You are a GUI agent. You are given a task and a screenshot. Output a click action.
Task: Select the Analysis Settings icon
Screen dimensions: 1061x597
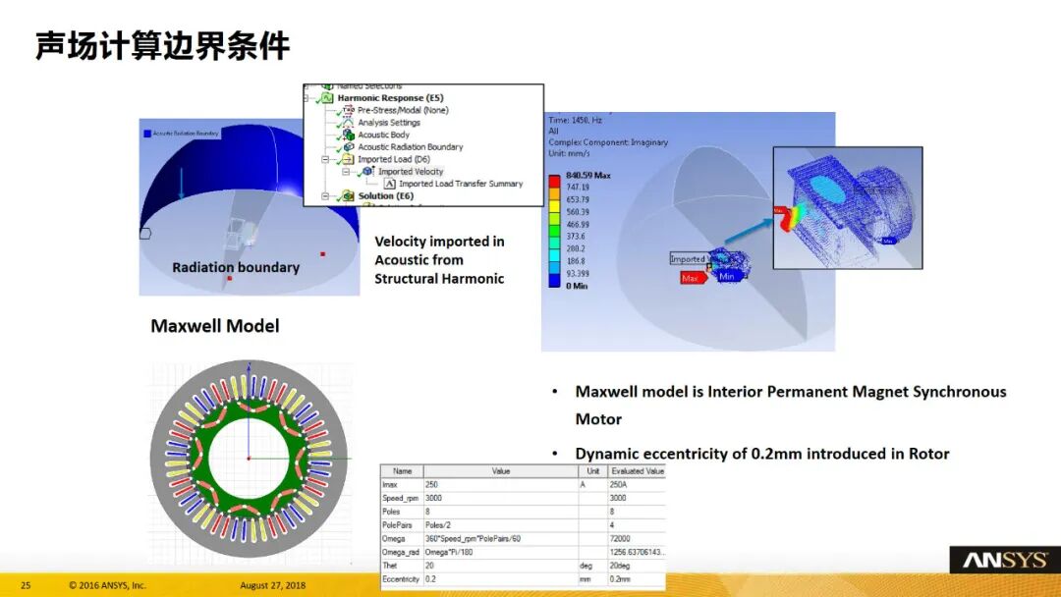pyautogui.click(x=348, y=123)
